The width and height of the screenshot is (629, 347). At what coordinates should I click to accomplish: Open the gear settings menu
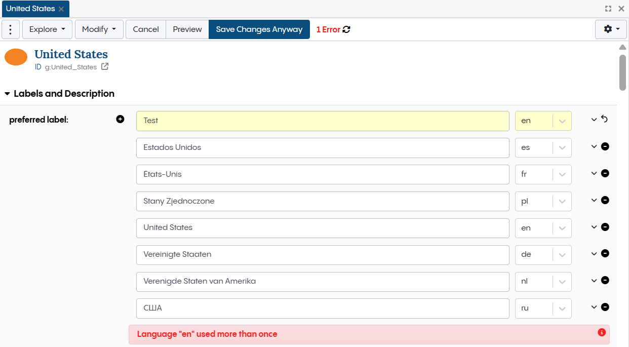click(611, 29)
